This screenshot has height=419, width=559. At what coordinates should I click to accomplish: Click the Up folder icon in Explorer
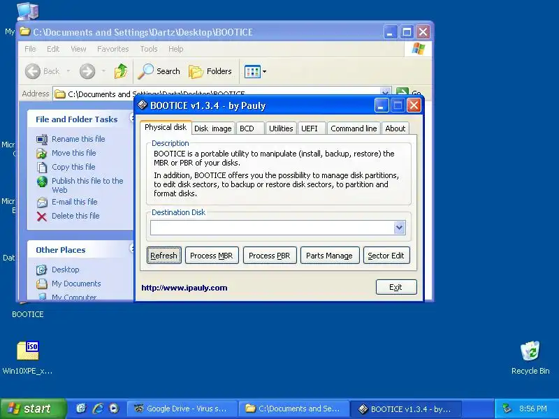[121, 71]
